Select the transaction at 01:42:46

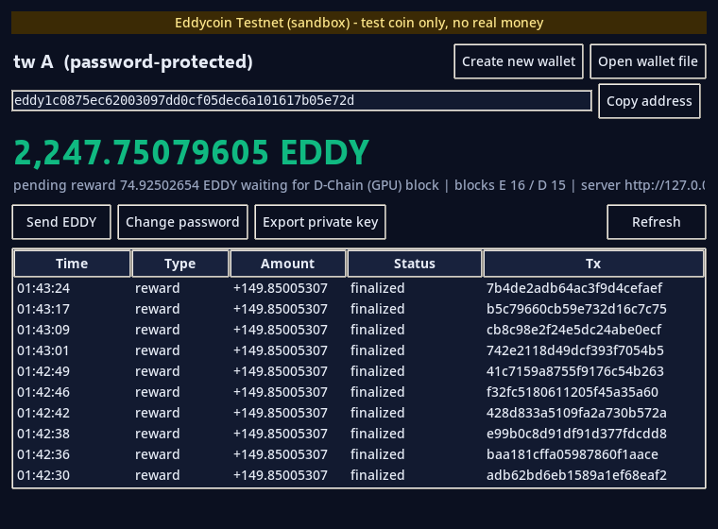pos(359,392)
